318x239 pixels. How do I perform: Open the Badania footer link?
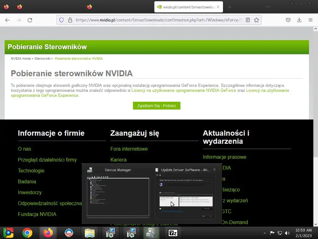tap(27, 181)
